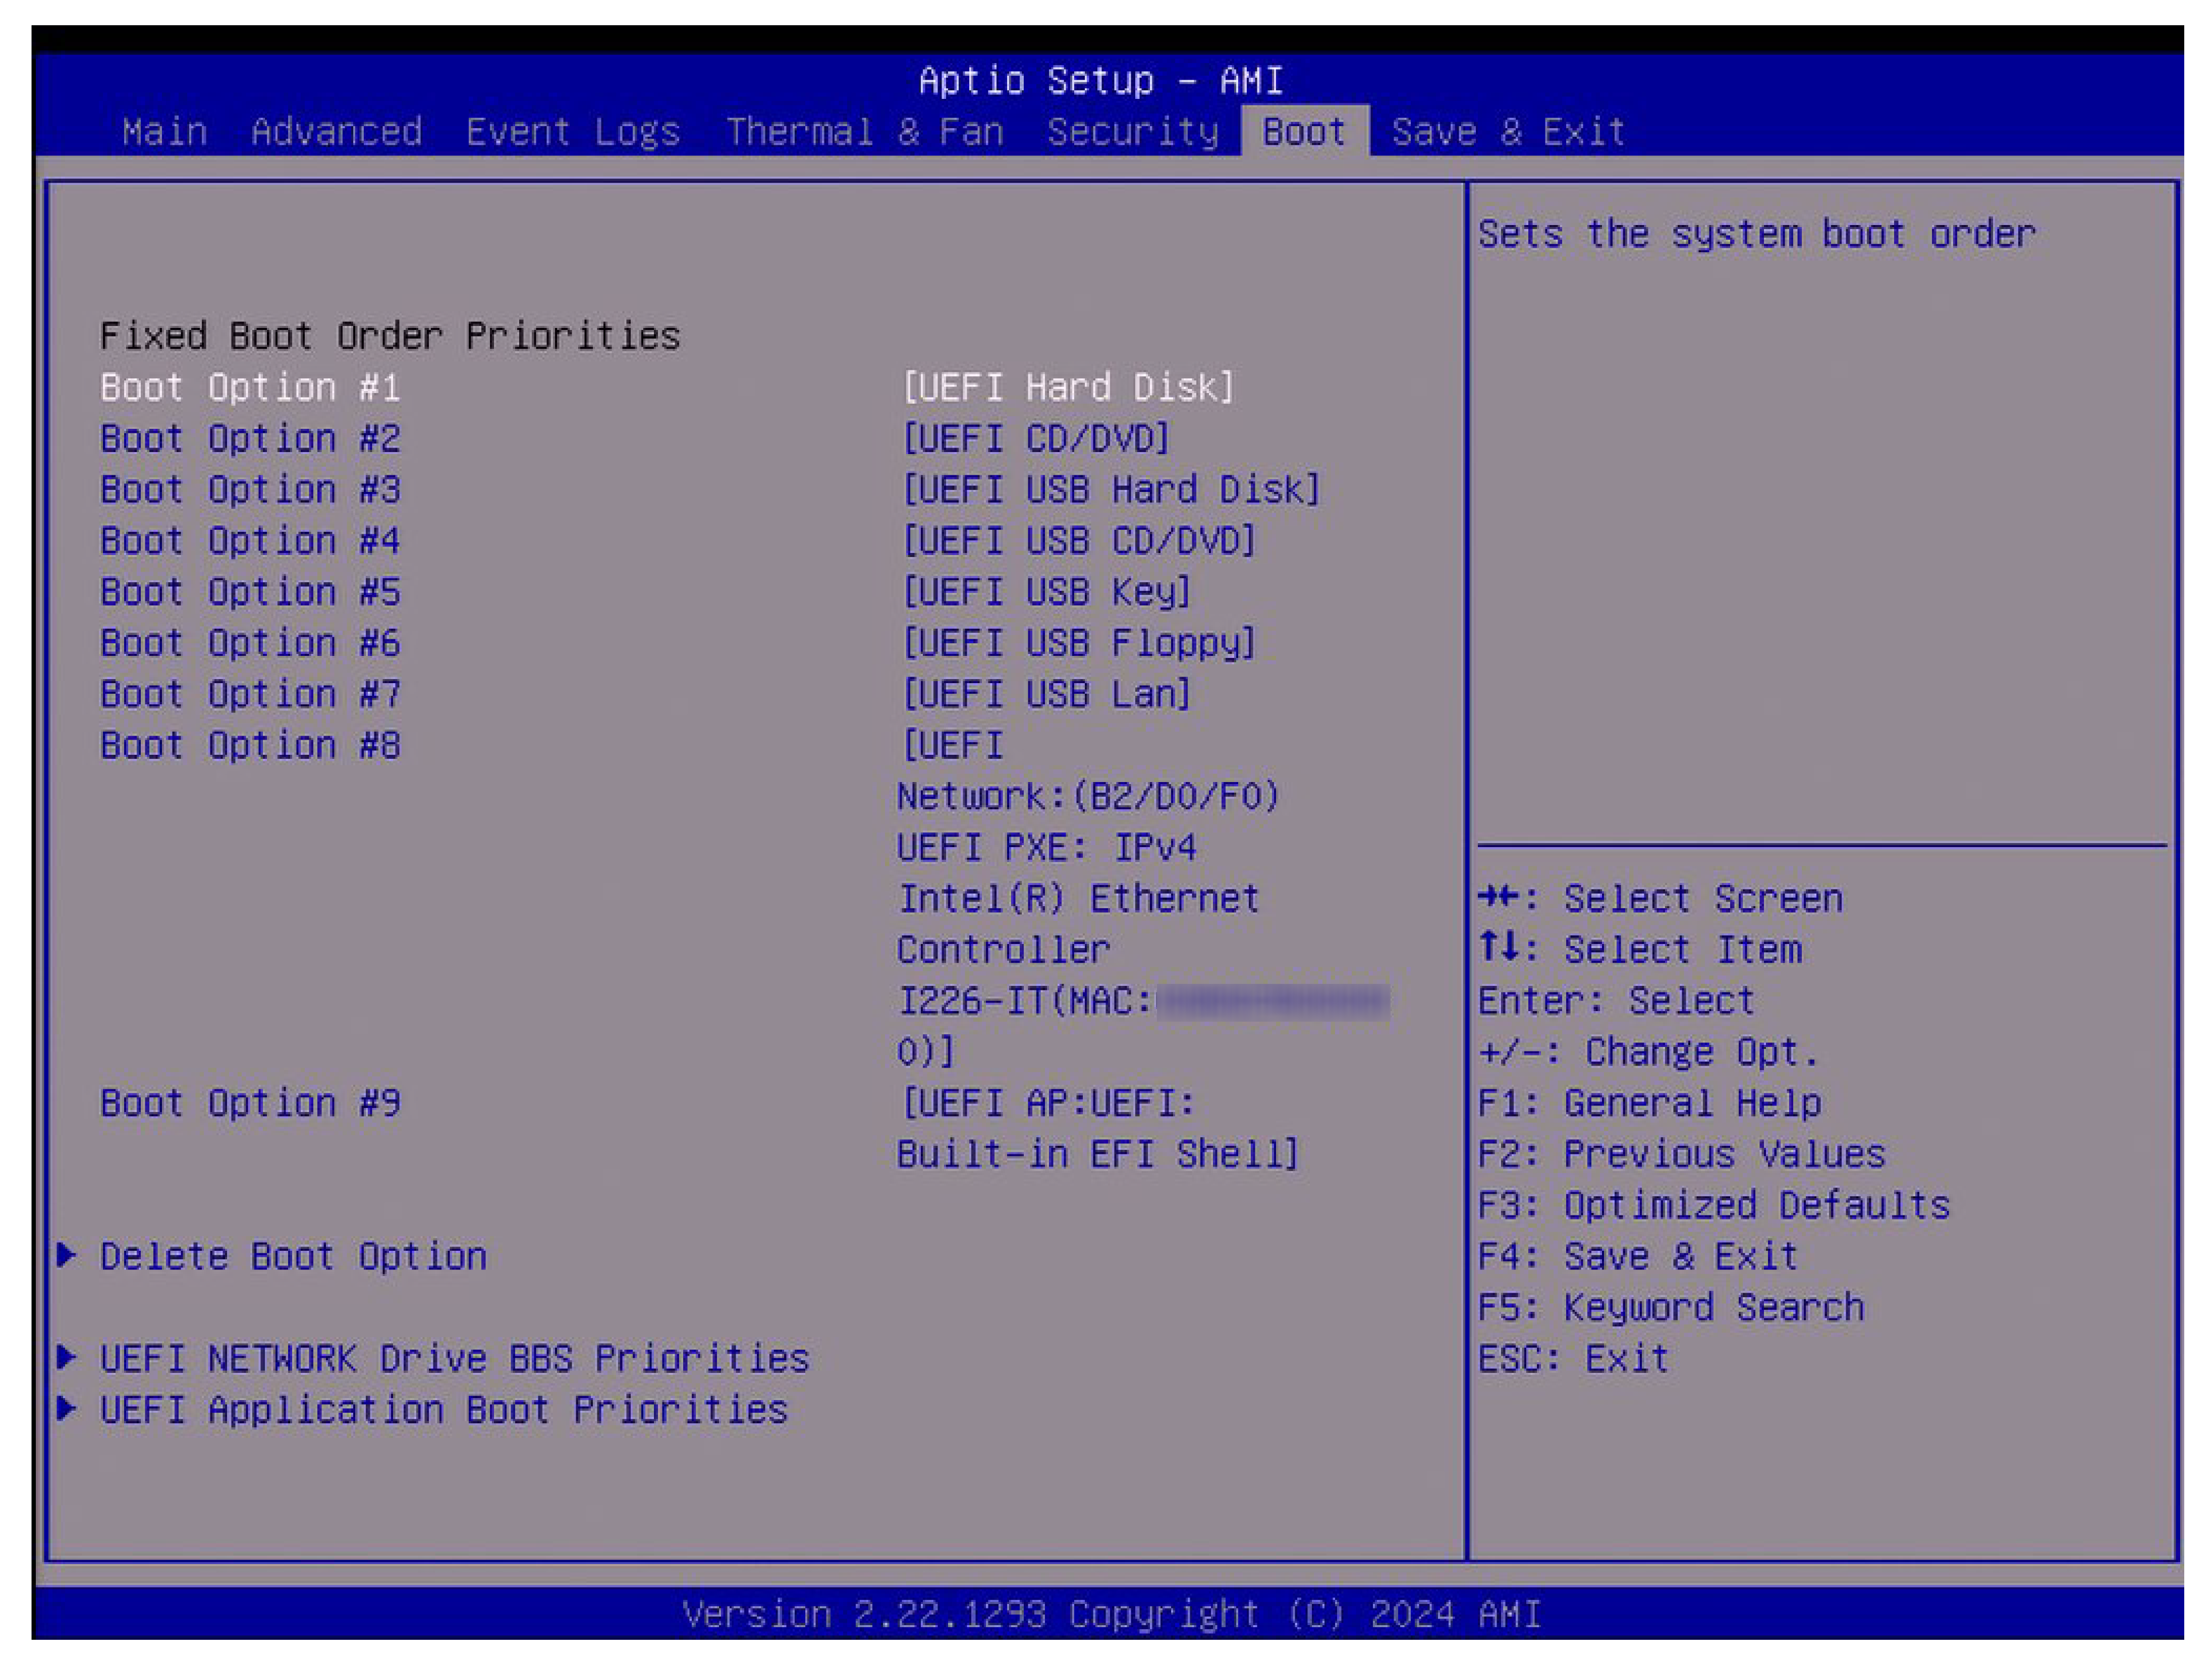
Task: Select the Boot Option #7 label
Action: click(251, 694)
